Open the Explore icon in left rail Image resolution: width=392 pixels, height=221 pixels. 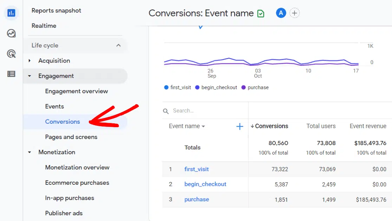(11, 33)
